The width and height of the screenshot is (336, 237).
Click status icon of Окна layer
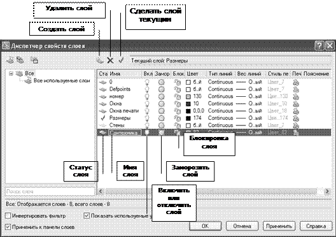point(103,104)
